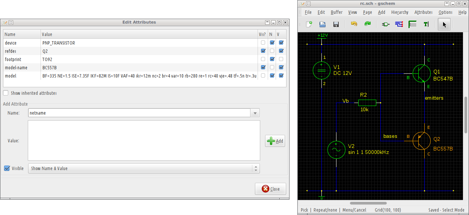Click the Undo arrow icon in gschem toolbar

[354, 24]
